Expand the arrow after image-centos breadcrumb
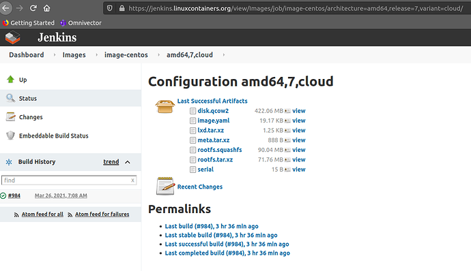Screen dimensions: 471x271 [158, 55]
